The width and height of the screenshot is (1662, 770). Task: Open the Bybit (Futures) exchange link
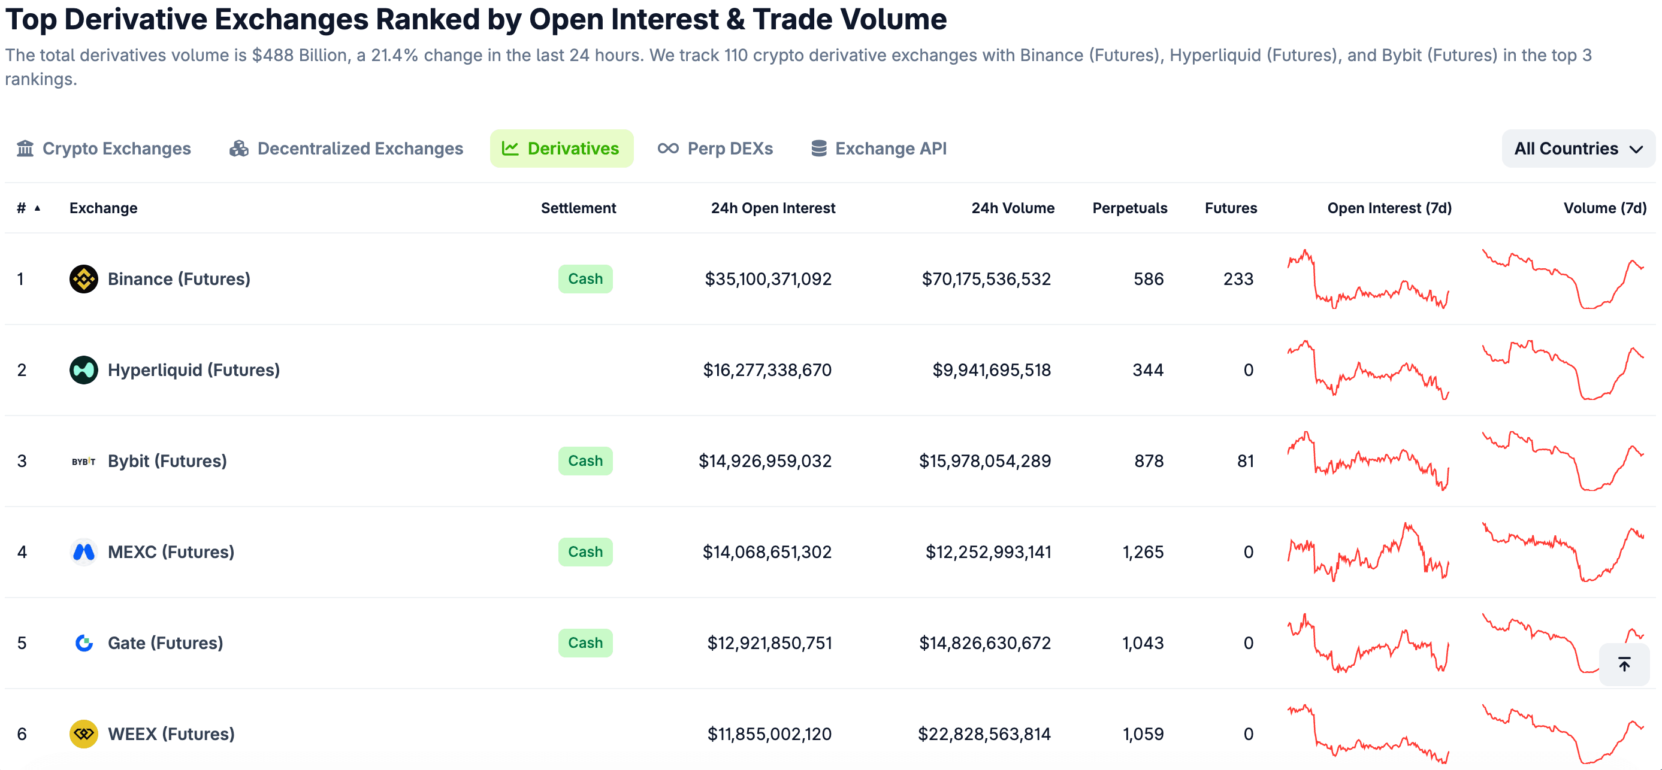(167, 461)
